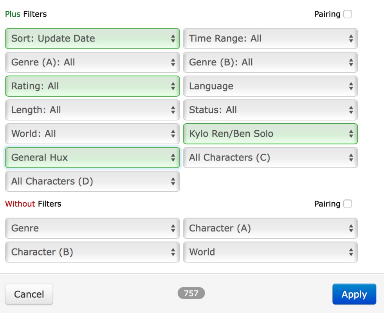Viewport: 384px width, 313px height.
Task: Open the Genre (B): All dropdown
Action: point(270,62)
